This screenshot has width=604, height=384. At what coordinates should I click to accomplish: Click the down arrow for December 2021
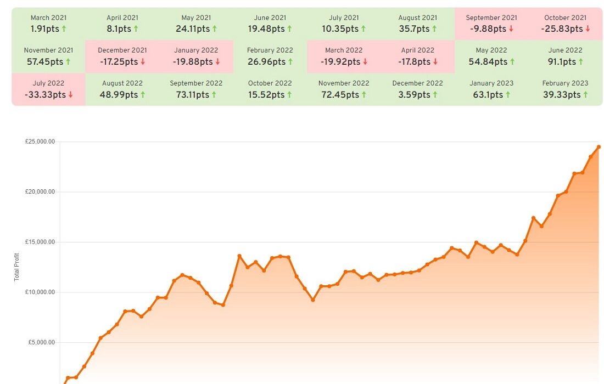(x=143, y=62)
